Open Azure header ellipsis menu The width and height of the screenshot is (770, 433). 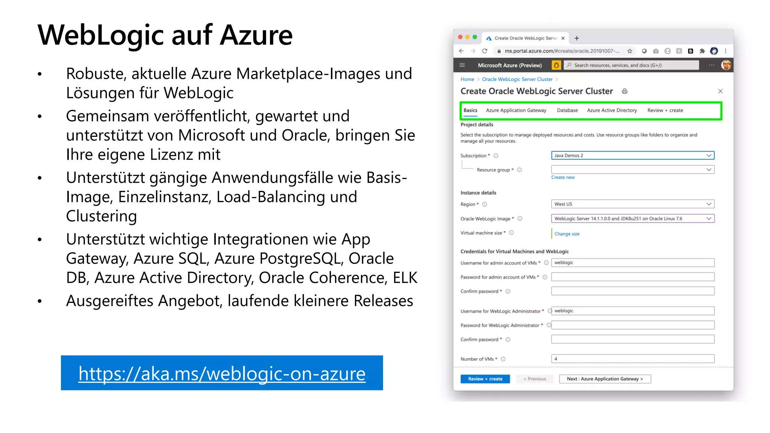pos(712,65)
